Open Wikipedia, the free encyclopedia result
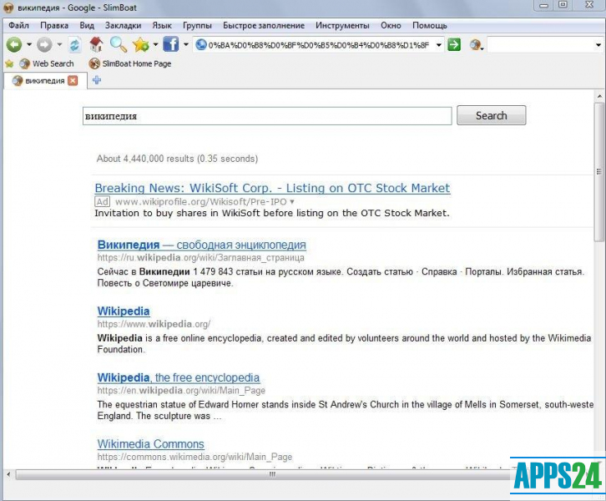Screen dimensions: 606x501 179,377
